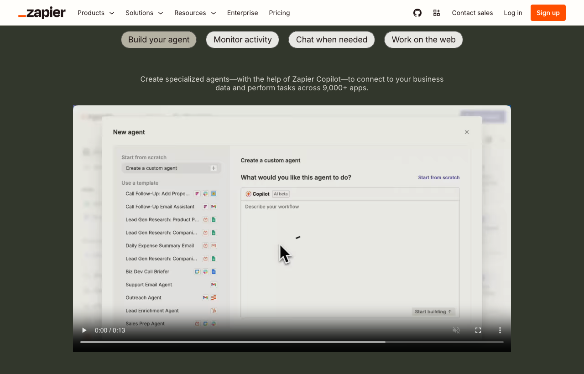Click "Start from scratch" link in video
584x374 pixels.
point(439,177)
